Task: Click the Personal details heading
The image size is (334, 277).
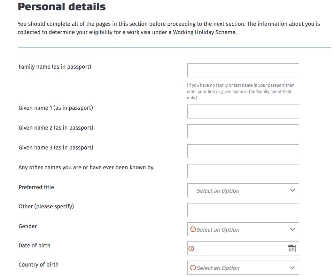Action: 62,7
